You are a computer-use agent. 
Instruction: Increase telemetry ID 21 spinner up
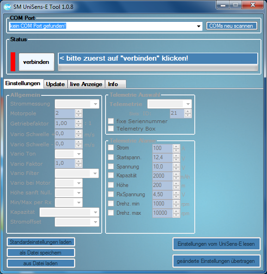tap(188, 111)
